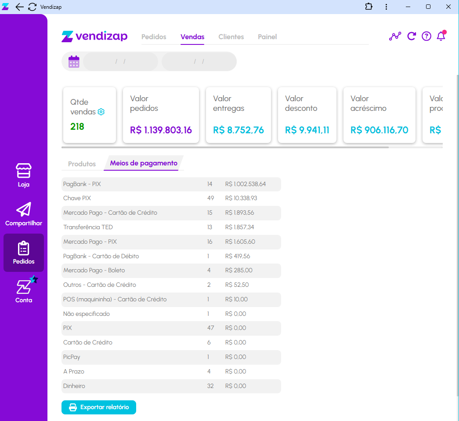Click the Exportar relatório button
Viewport: 459px width, 421px height.
[x=99, y=407]
